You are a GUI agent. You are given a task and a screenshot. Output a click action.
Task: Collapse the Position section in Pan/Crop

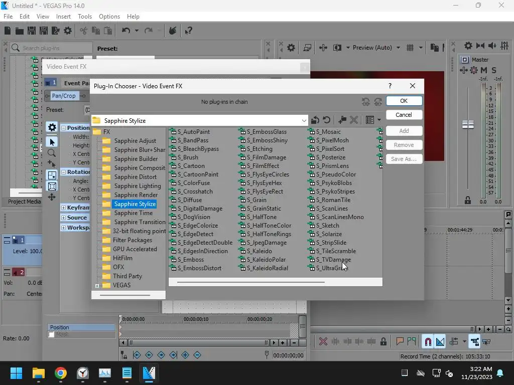click(63, 128)
